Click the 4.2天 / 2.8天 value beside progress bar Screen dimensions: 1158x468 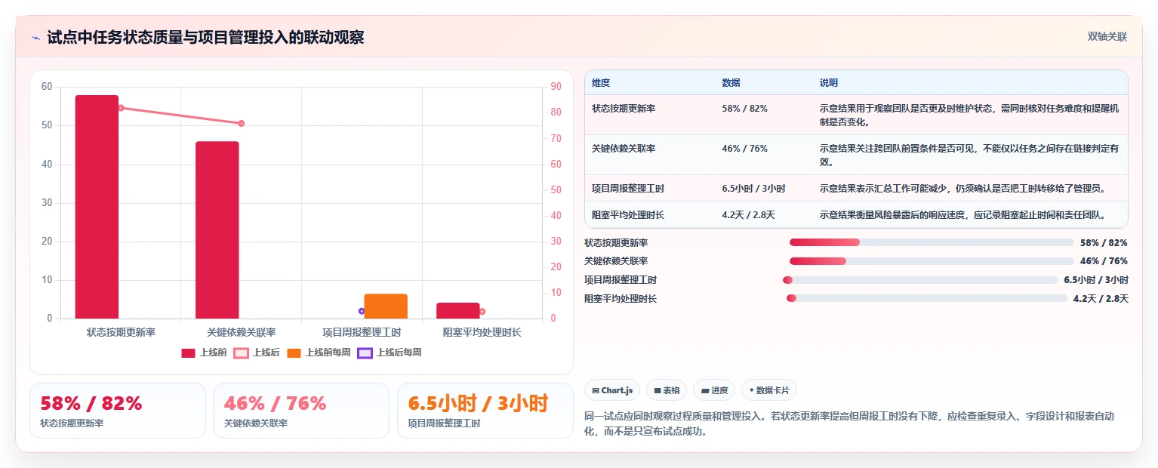click(x=1101, y=299)
